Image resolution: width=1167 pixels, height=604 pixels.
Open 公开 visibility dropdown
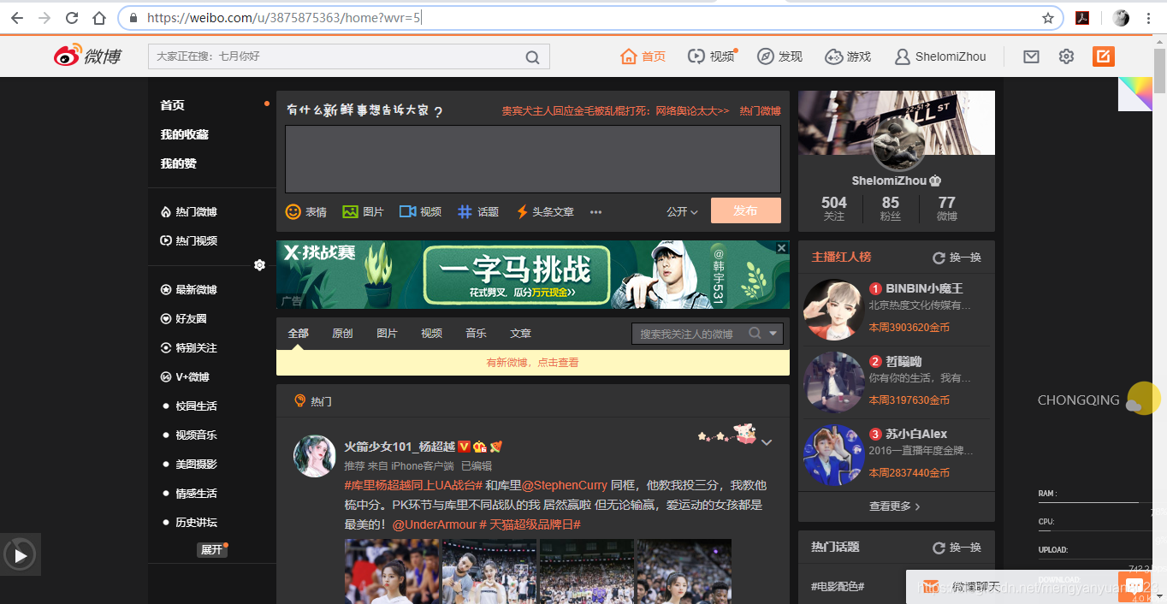click(682, 211)
